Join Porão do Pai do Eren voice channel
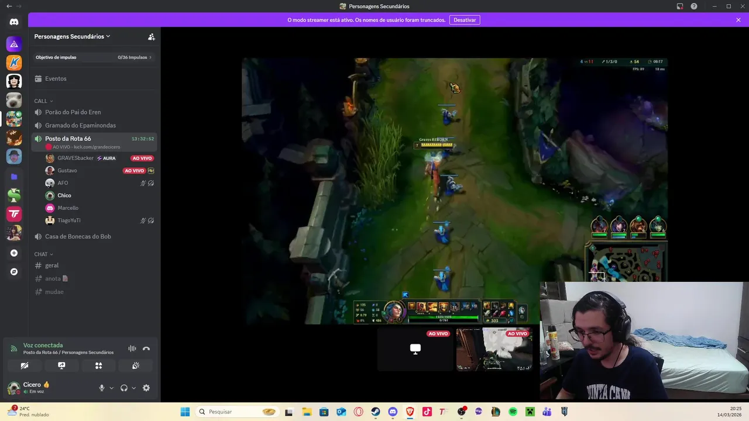 [x=94, y=112]
